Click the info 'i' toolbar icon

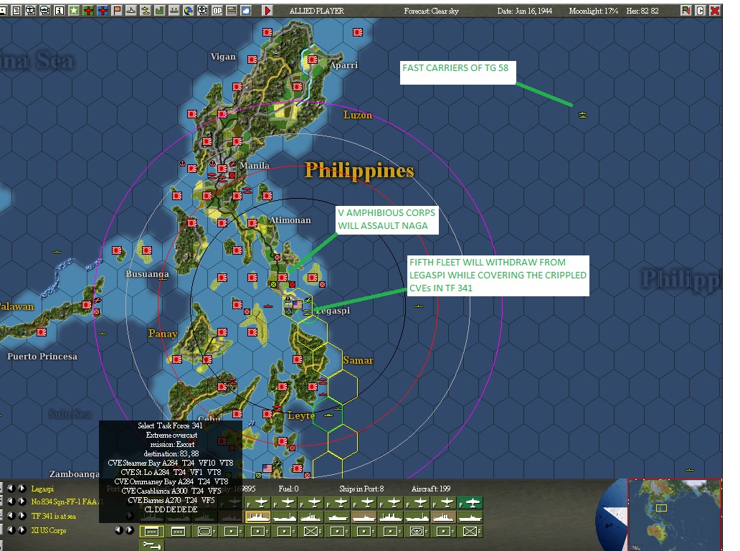[x=60, y=10]
